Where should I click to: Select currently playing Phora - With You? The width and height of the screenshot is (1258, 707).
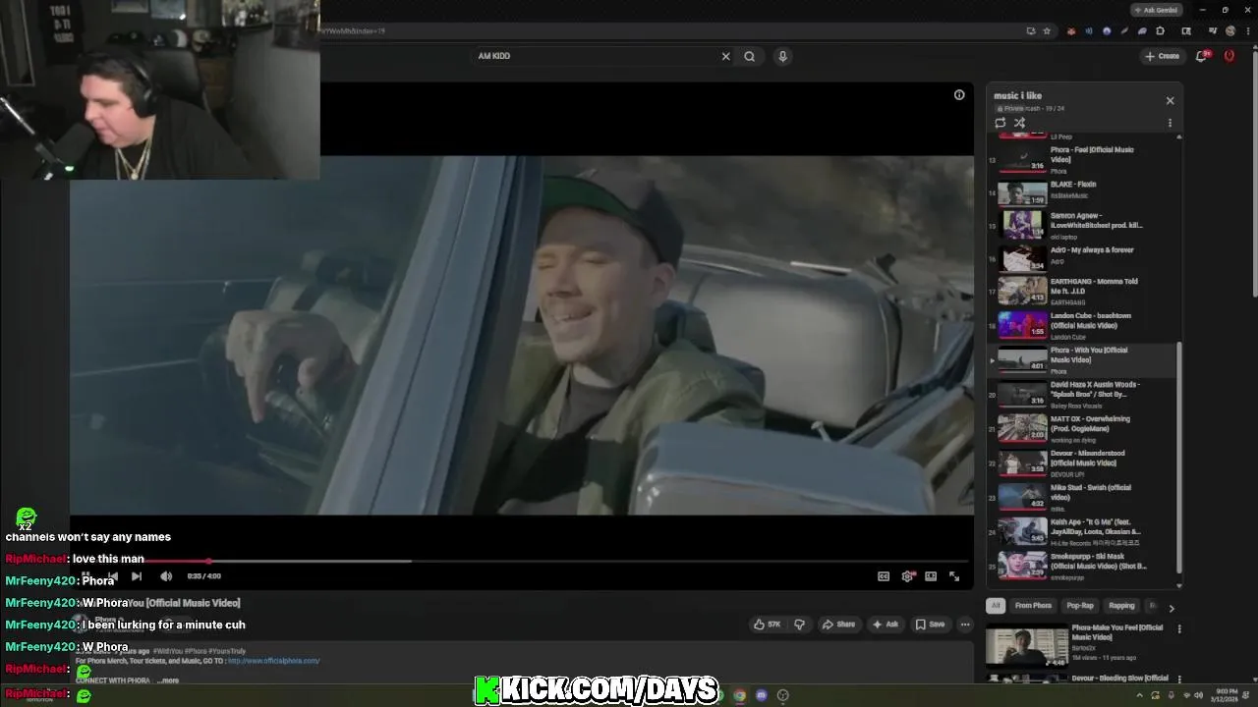(x=1081, y=359)
